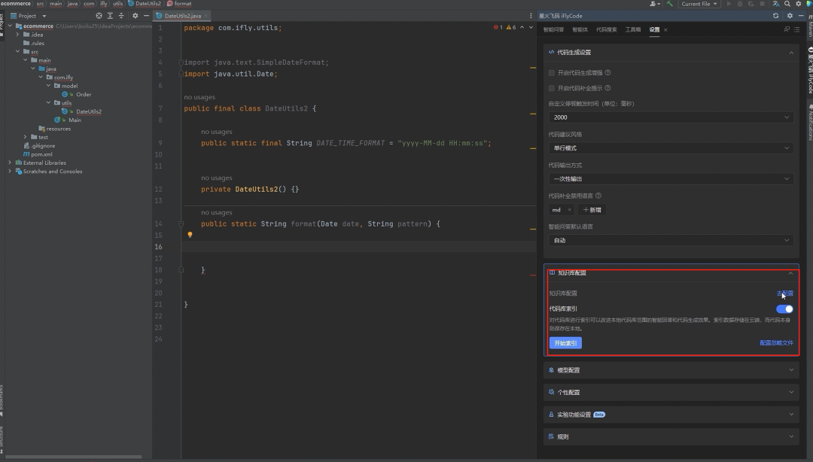Switch to the 工具箱 tab
The width and height of the screenshot is (813, 462).
click(x=632, y=29)
